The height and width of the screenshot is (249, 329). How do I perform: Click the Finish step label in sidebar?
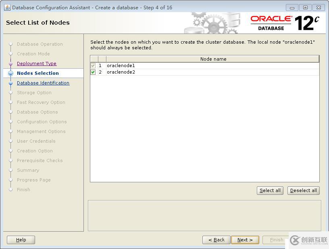[23, 190]
